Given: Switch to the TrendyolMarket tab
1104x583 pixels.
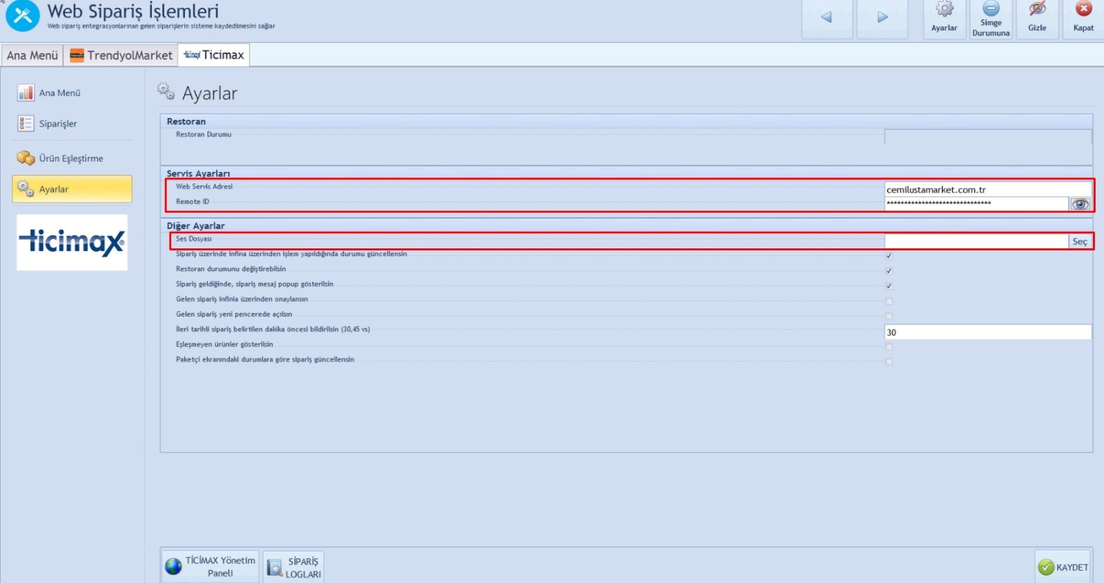Looking at the screenshot, I should coord(121,55).
